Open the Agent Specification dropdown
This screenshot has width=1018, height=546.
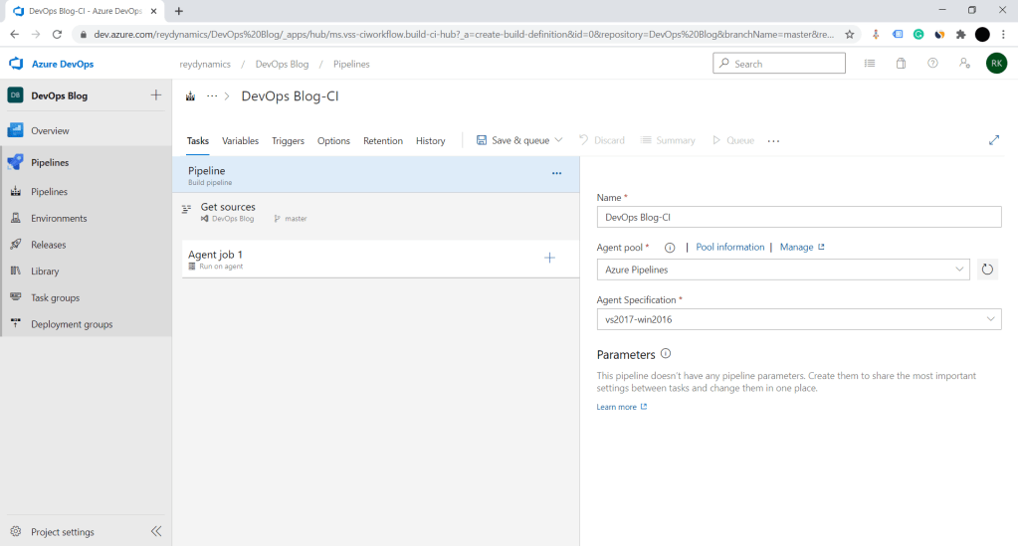pos(991,319)
